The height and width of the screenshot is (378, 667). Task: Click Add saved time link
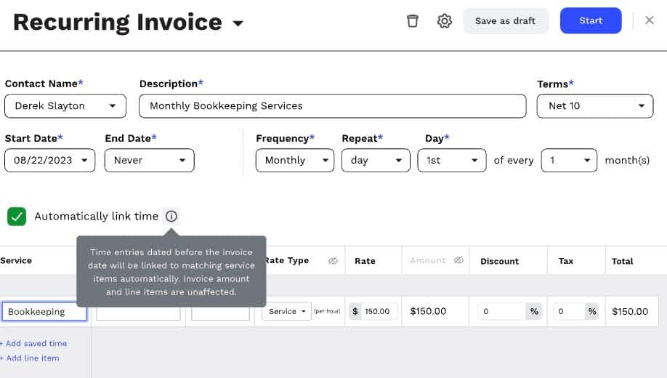click(33, 343)
